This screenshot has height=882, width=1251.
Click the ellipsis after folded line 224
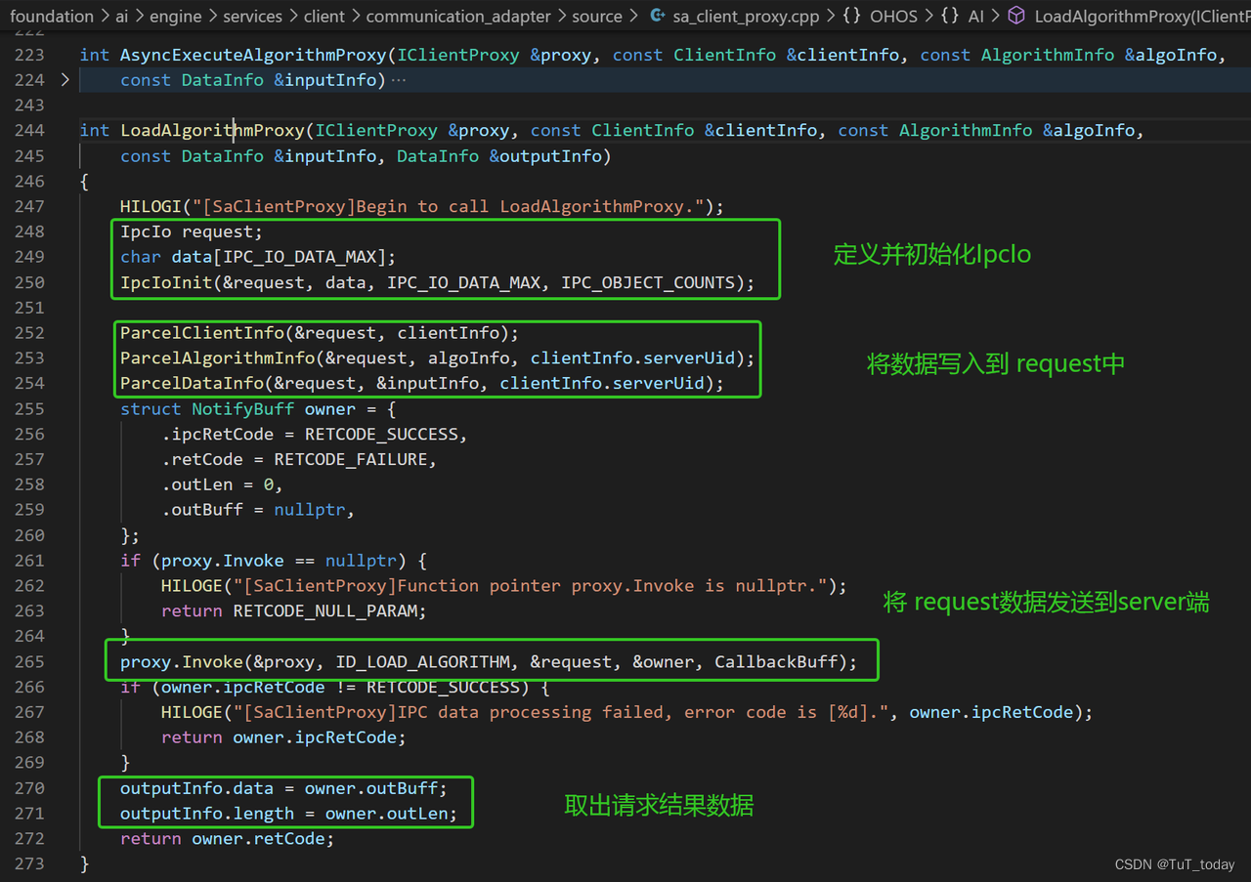(398, 80)
